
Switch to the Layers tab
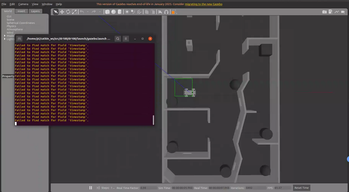(x=35, y=11)
